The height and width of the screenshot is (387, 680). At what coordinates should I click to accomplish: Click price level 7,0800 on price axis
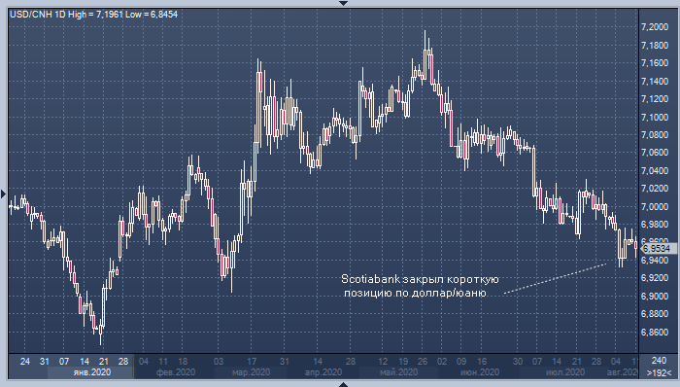655,135
